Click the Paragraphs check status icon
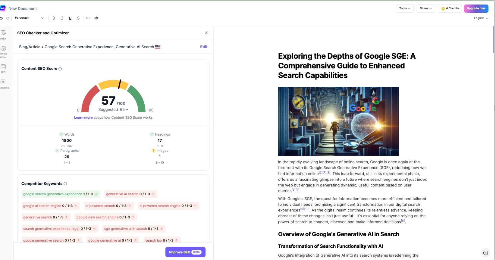The height and width of the screenshot is (260, 496). pos(57,151)
